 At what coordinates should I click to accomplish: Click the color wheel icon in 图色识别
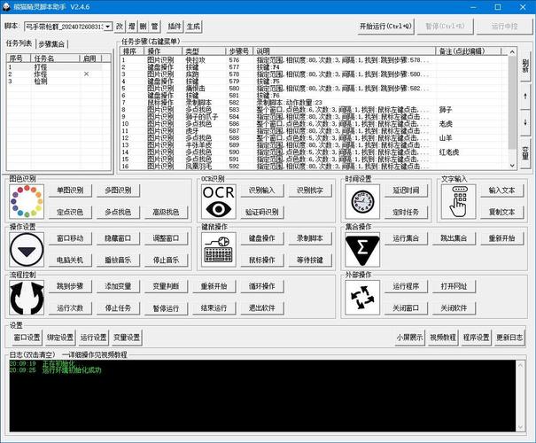(27, 201)
